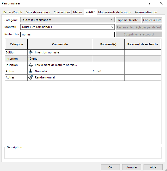Select the Clavier tab
This screenshot has width=167, height=171.
[90, 12]
